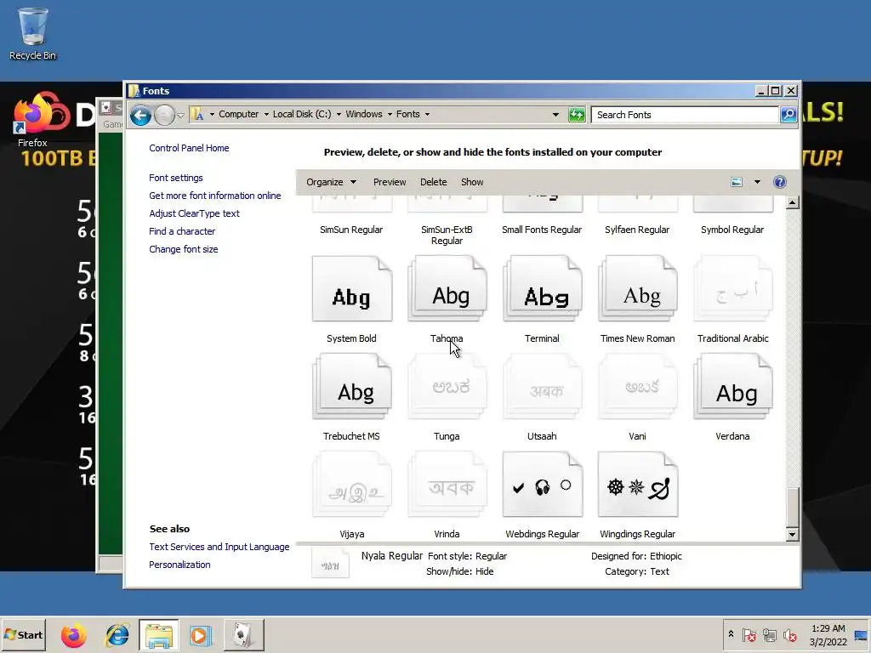Expand the Fonts breadcrumb arrow

pyautogui.click(x=427, y=115)
